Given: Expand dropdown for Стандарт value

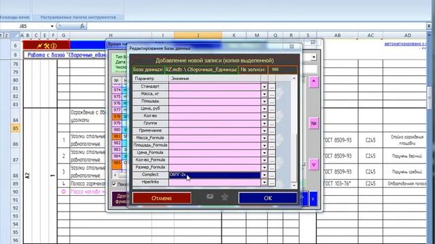Looking at the screenshot, I should tap(264, 87).
